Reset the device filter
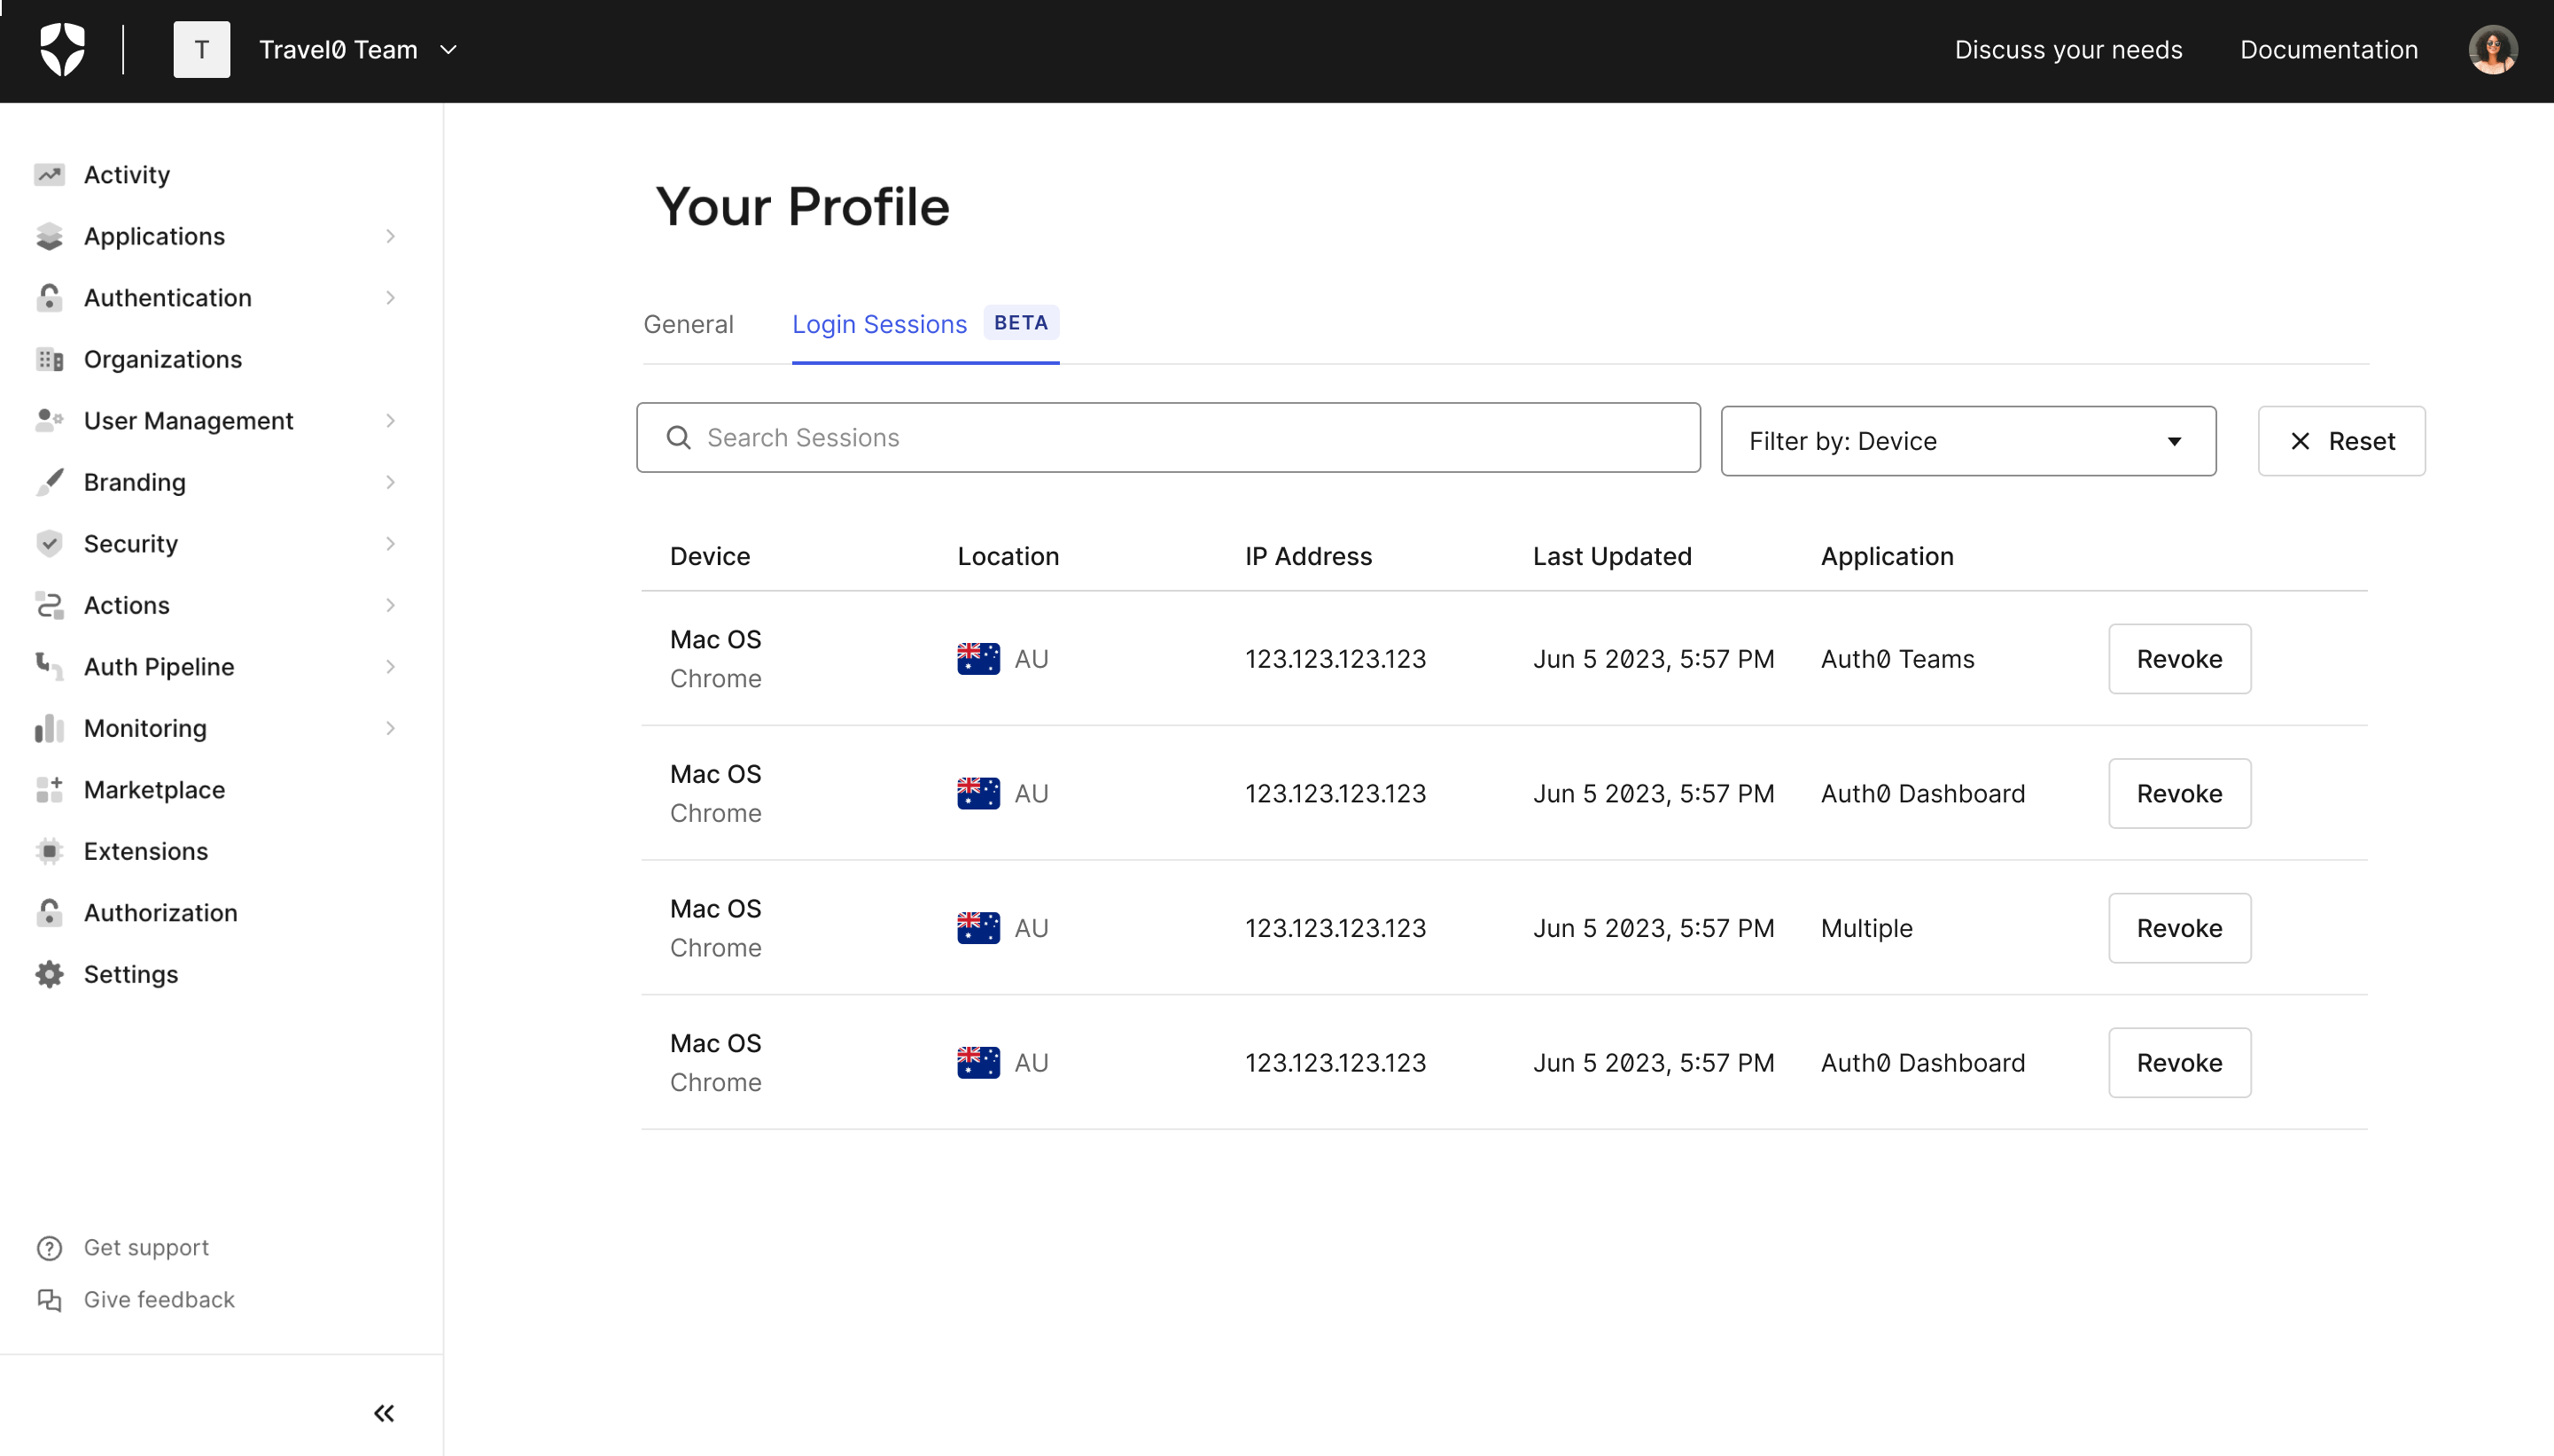The width and height of the screenshot is (2554, 1456). pyautogui.click(x=2341, y=440)
